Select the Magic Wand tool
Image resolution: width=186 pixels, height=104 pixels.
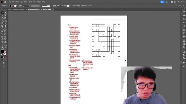point(2,15)
